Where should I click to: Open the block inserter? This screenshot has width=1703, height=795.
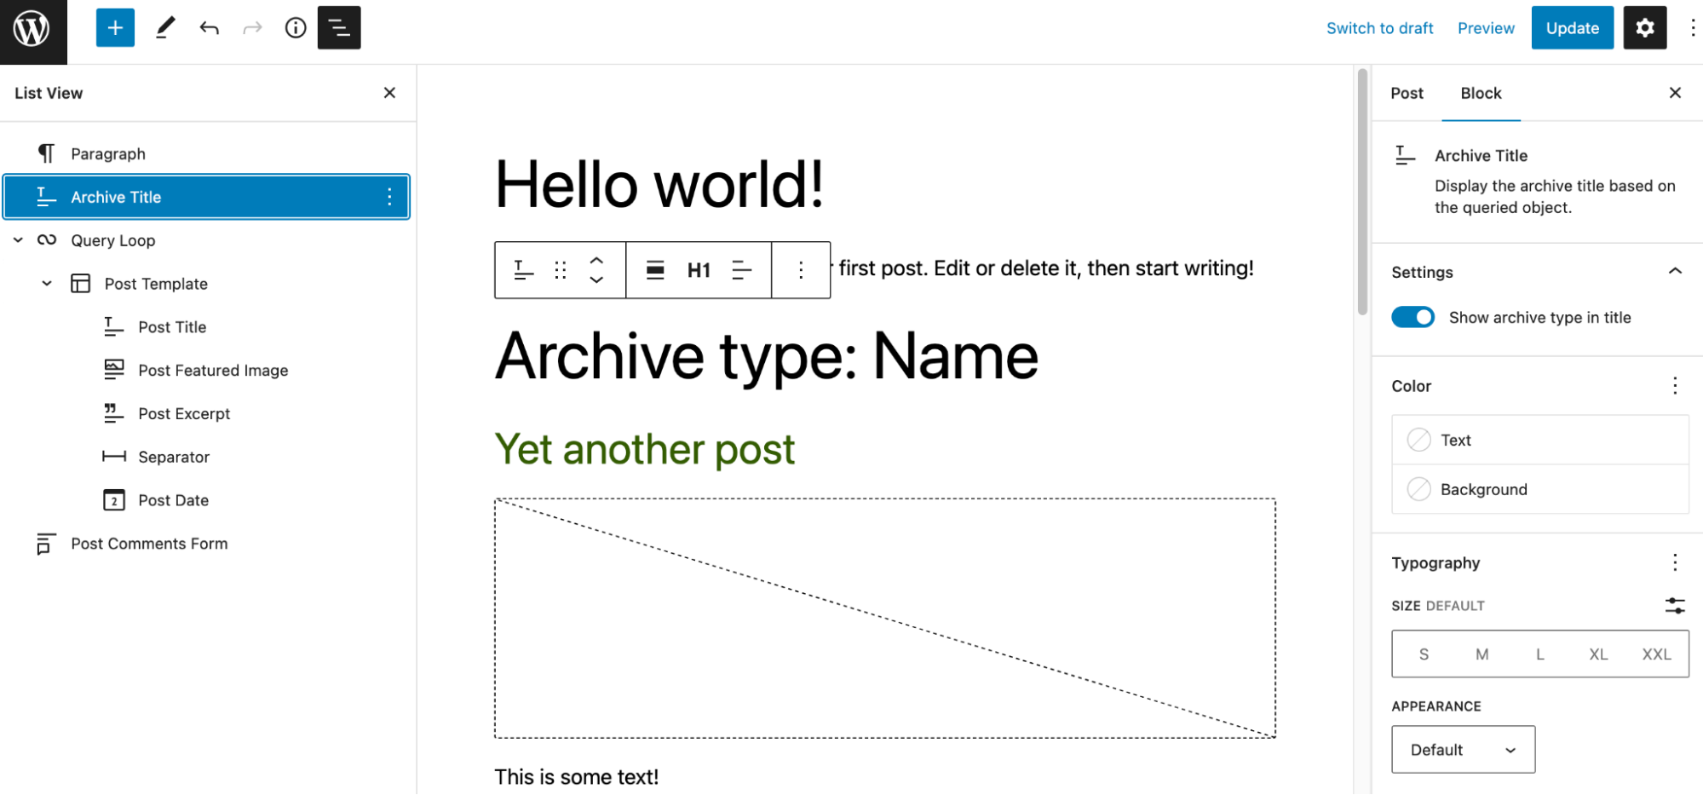(x=115, y=27)
